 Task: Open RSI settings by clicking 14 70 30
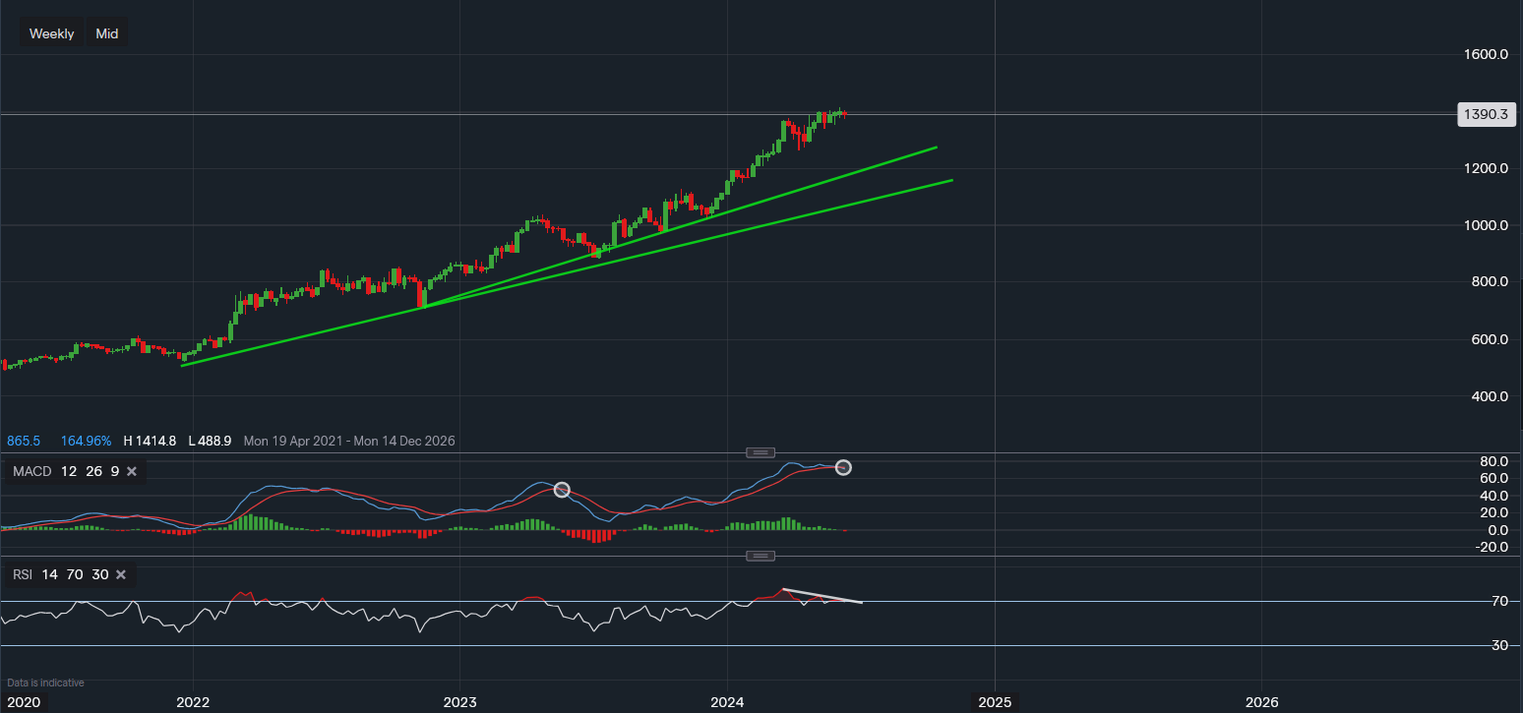pos(74,574)
